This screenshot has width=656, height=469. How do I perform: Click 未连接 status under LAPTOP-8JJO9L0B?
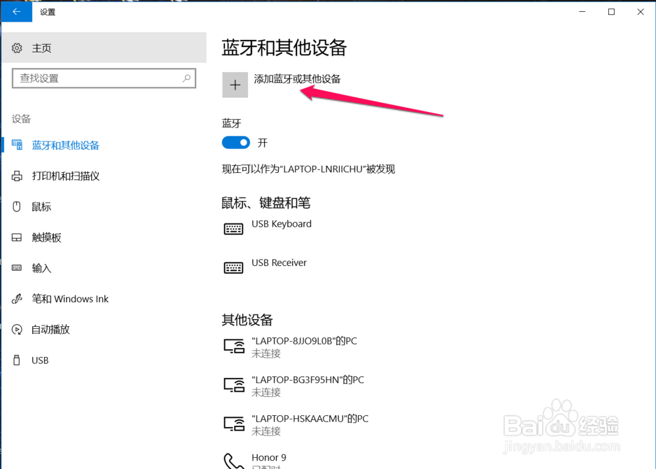(x=266, y=354)
